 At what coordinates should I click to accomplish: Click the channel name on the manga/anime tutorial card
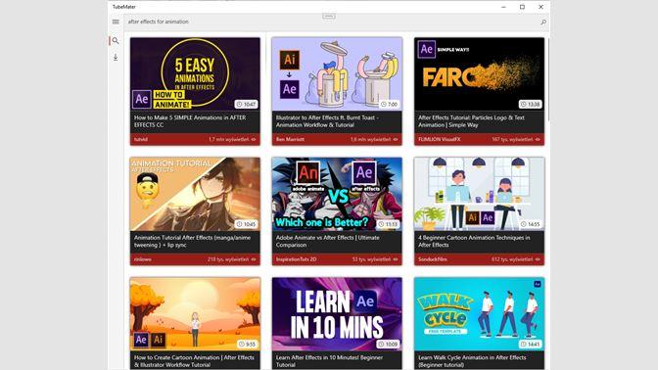coord(143,259)
